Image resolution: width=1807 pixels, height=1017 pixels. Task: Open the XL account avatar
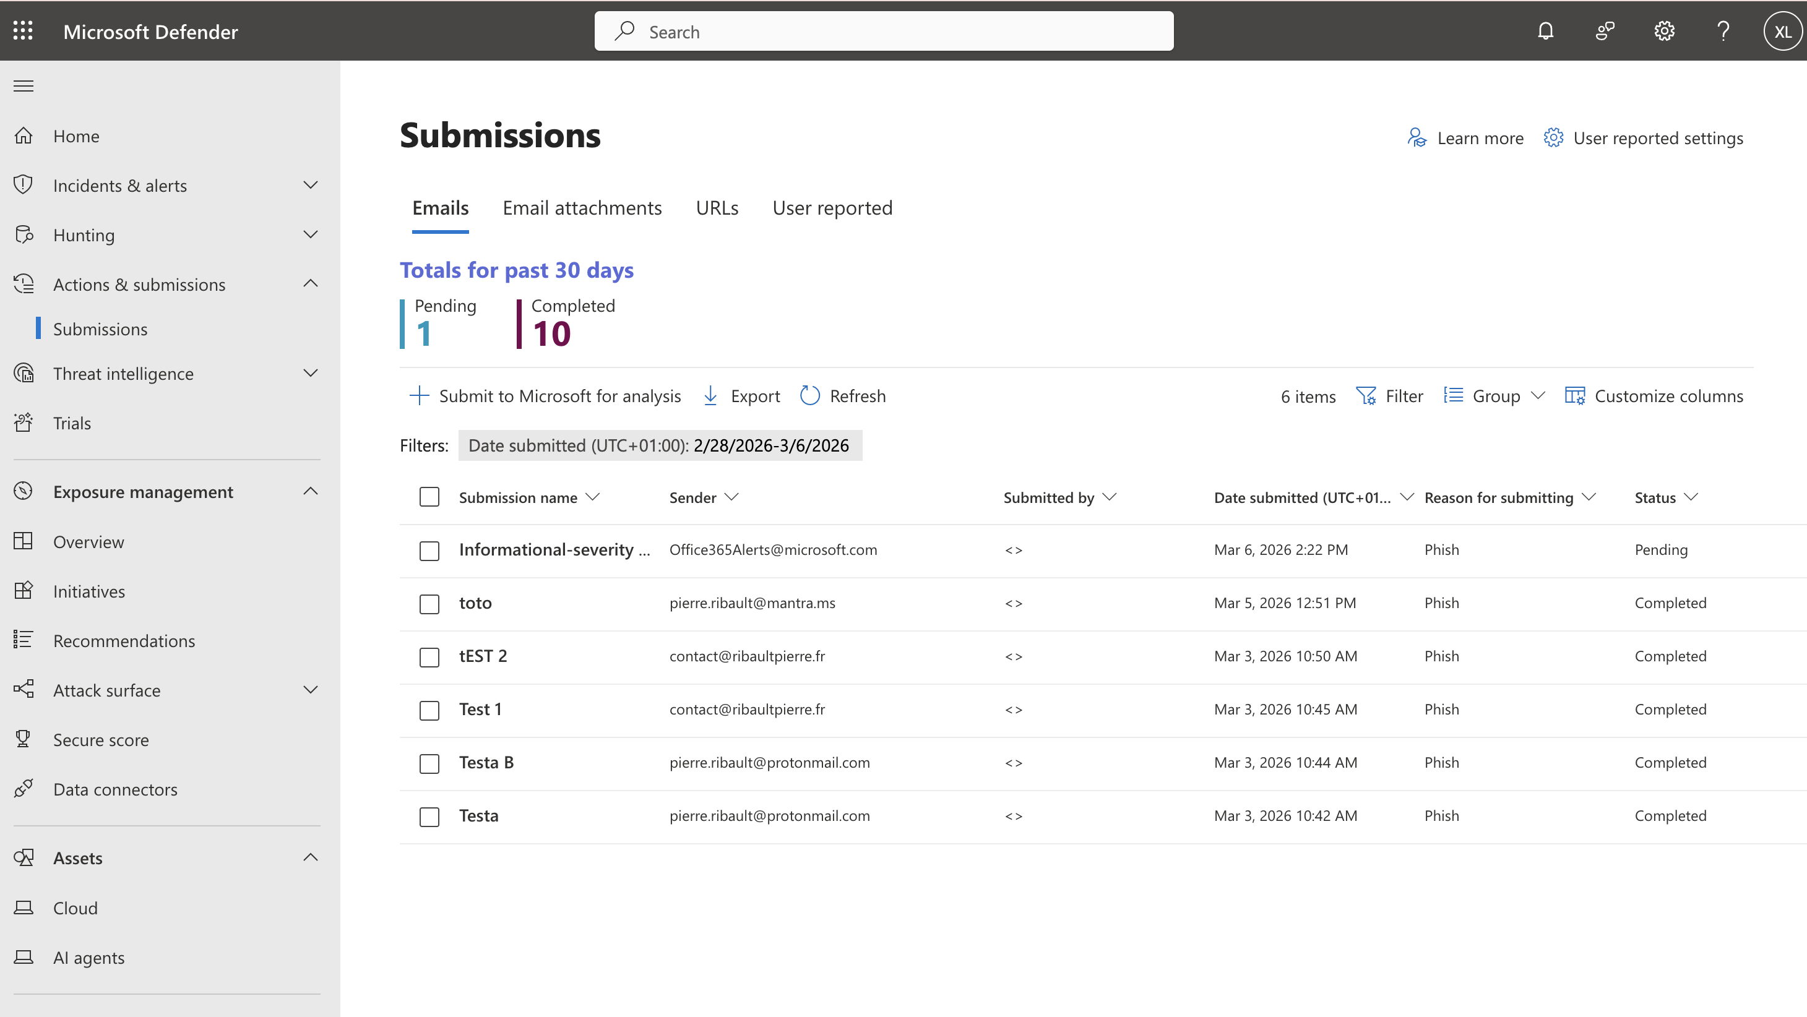(x=1782, y=32)
